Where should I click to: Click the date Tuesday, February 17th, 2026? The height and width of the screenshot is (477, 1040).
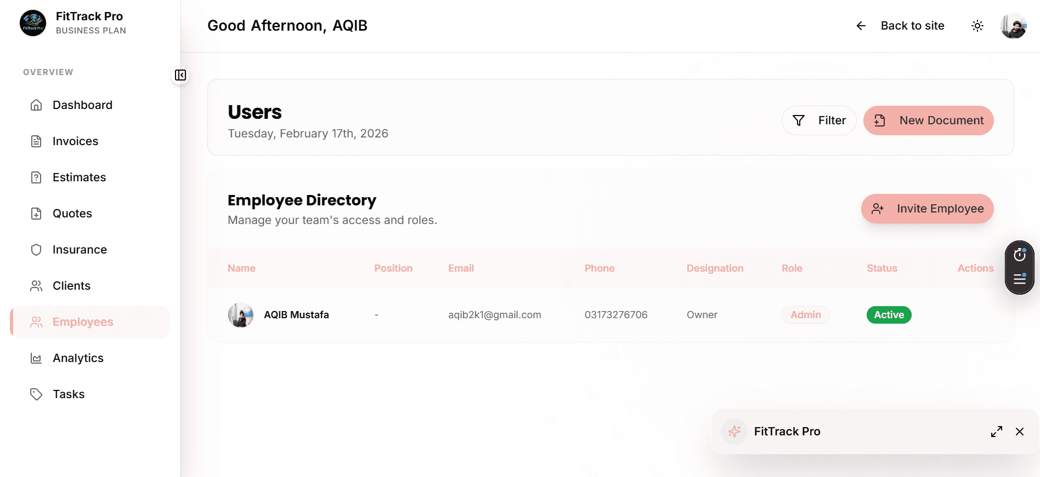(x=308, y=134)
